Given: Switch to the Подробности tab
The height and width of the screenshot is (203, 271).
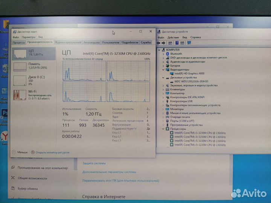Looking at the screenshot, I should (130, 42).
